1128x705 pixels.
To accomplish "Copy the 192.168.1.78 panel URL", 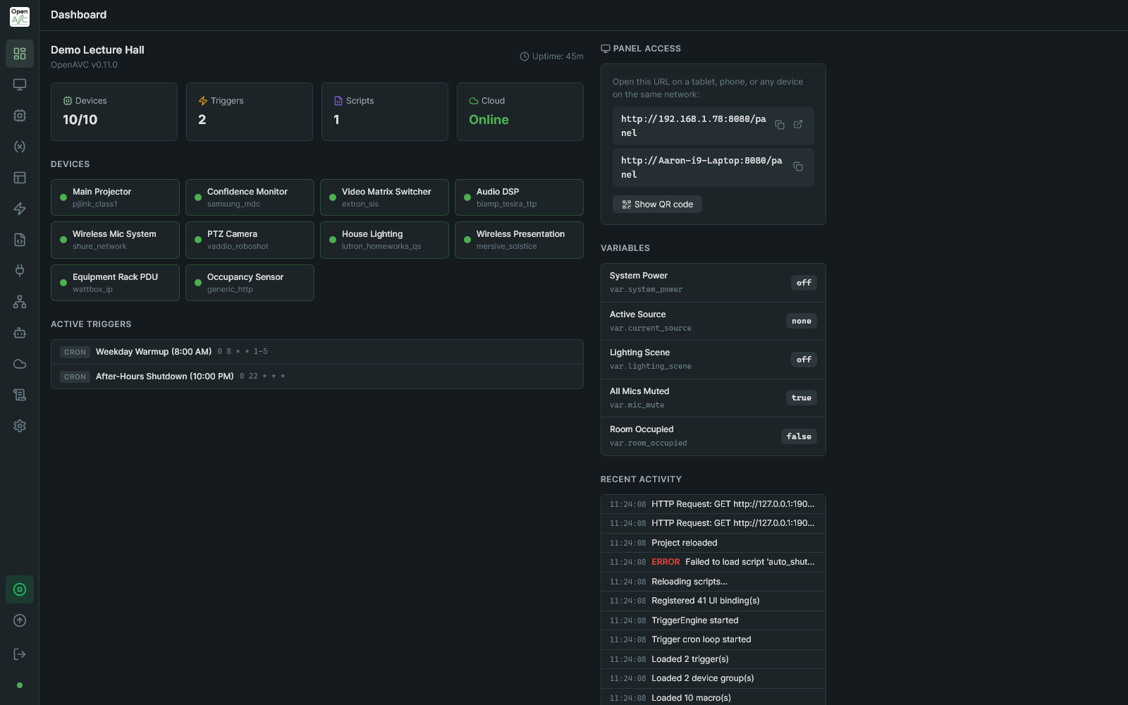I will click(780, 125).
